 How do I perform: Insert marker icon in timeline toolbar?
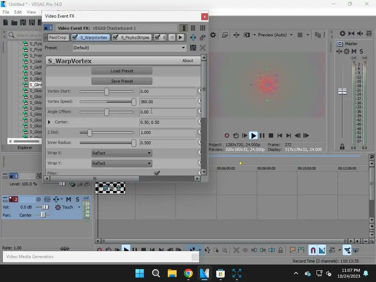[x=292, y=250]
